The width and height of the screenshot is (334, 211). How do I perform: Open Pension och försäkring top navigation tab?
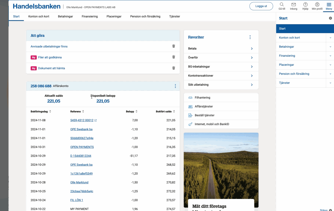pyautogui.click(x=145, y=16)
